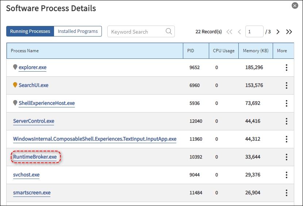Viewport: 303px width, 206px height.
Task: Click the Keyword Search input field
Action: [137, 32]
